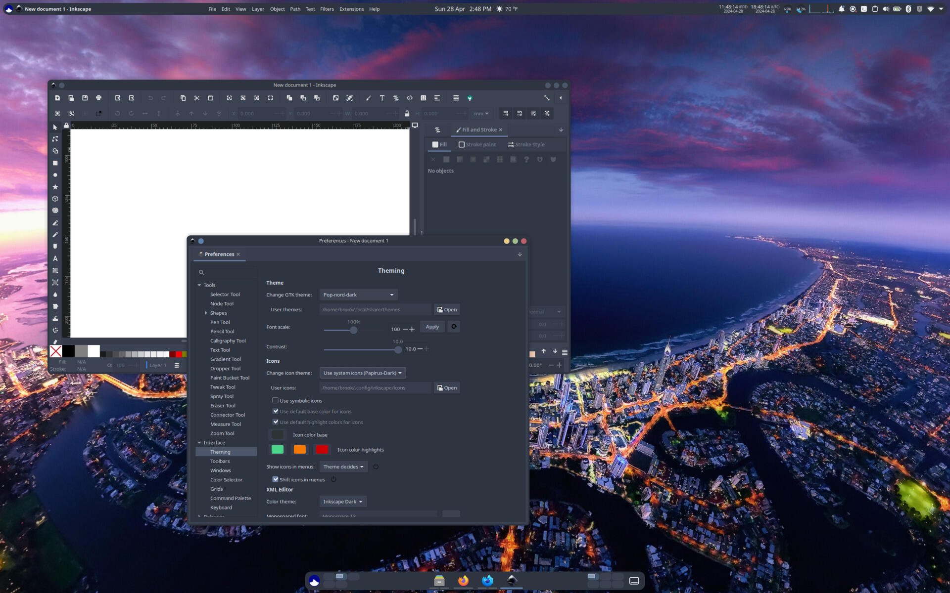Click Select All icon in tool controls
This screenshot has width=950, height=593.
click(x=57, y=113)
